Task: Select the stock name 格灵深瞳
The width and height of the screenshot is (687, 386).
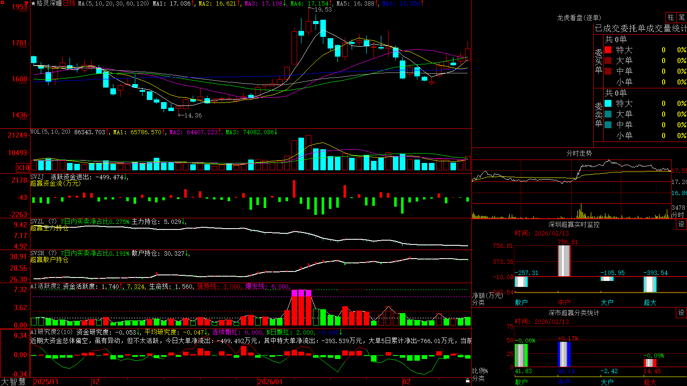Action: tap(49, 3)
